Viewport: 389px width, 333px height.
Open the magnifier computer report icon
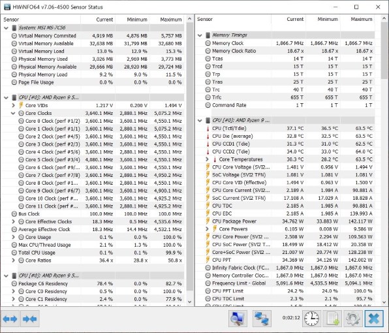238,319
